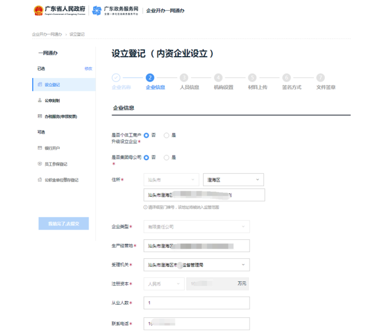Click the 住所 detailed address input field
Viewport: 368px width, 334px height.
pos(204,195)
